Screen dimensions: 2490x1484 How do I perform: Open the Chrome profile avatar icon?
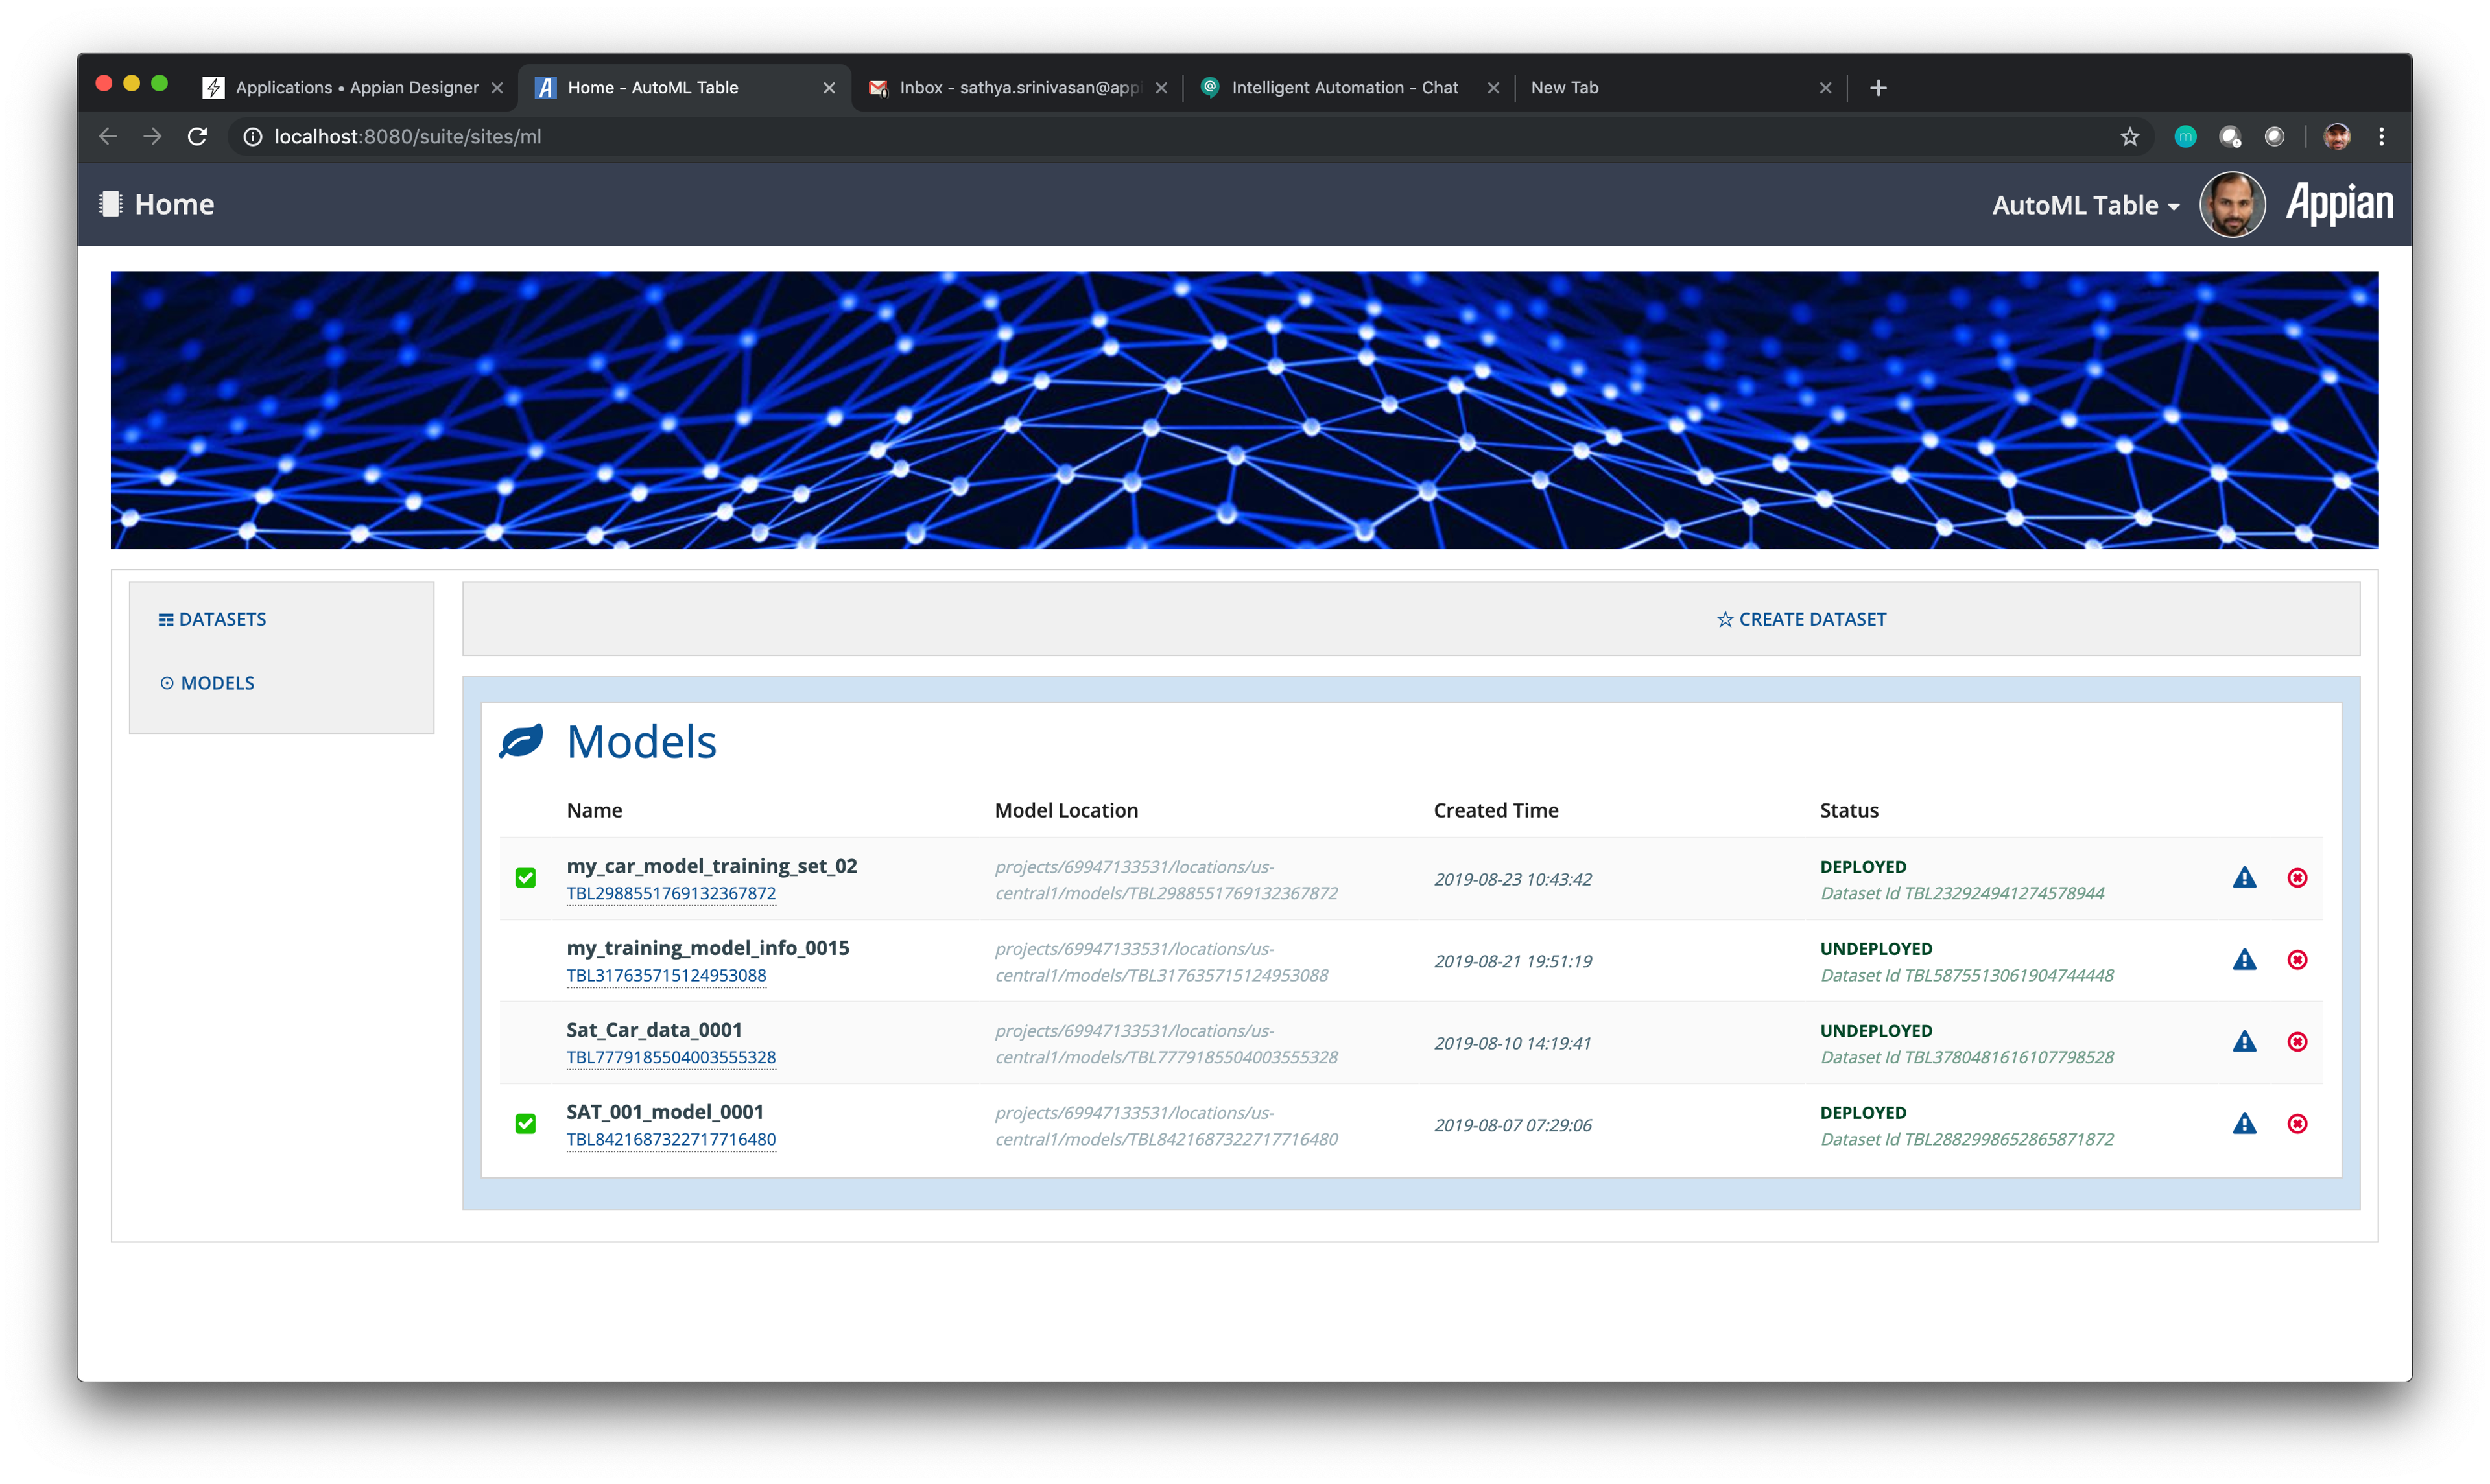point(2336,137)
